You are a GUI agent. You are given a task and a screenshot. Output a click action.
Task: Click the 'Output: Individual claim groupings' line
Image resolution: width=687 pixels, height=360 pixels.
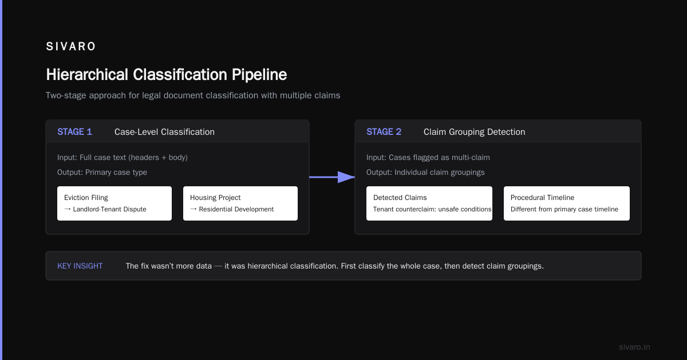tap(425, 172)
